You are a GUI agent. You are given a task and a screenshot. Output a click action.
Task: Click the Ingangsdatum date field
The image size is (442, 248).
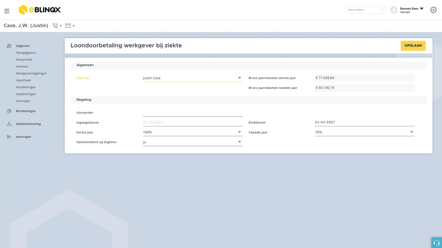point(193,122)
